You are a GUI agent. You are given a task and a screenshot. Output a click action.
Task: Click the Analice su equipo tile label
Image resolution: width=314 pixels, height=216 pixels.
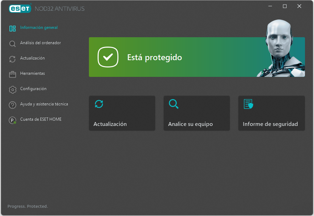pos(190,124)
